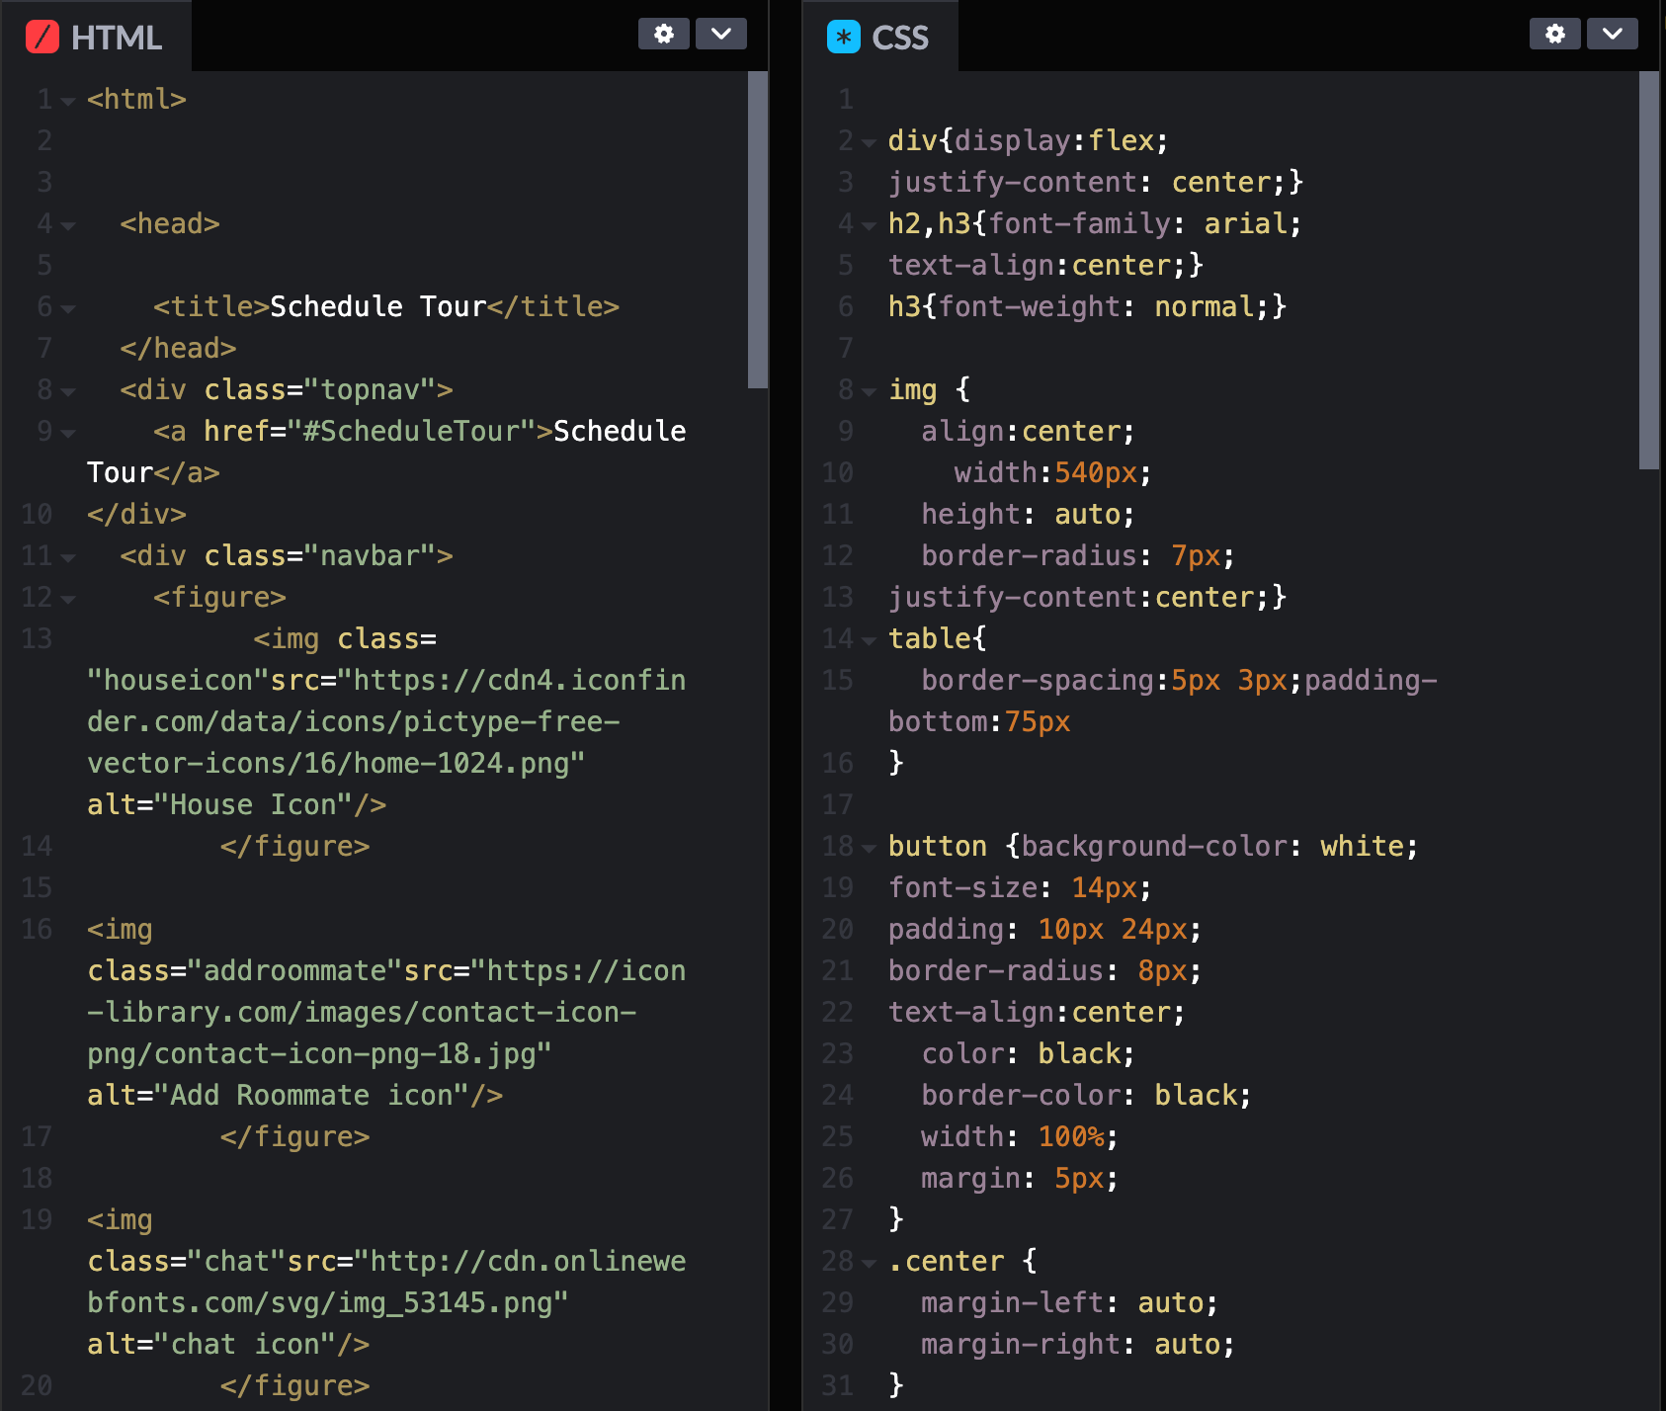Viewport: 1666px width, 1411px height.
Task: Click the blue CSS asterisk logo icon
Action: point(844,37)
